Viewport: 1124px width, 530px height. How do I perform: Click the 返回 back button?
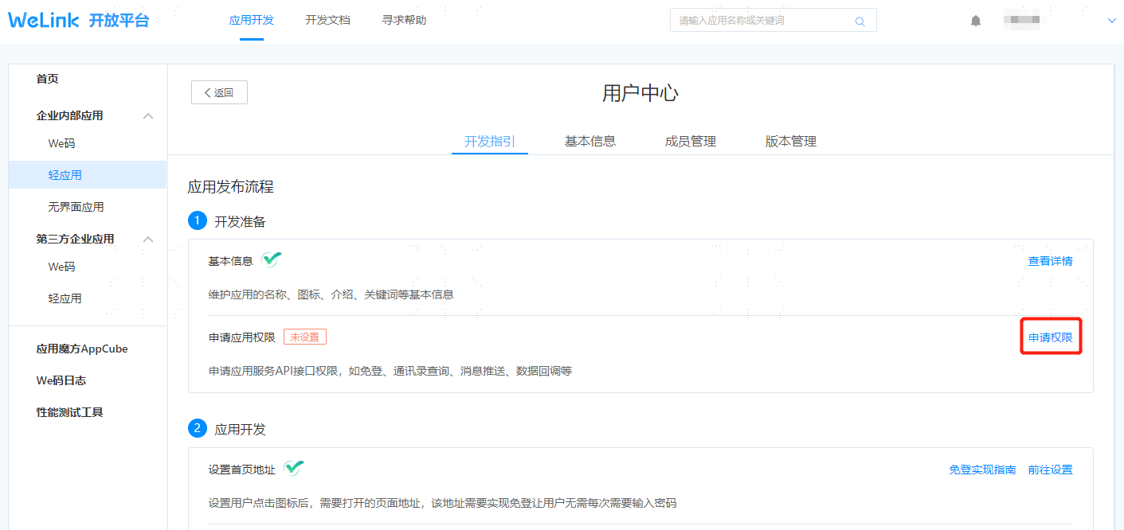pos(219,92)
